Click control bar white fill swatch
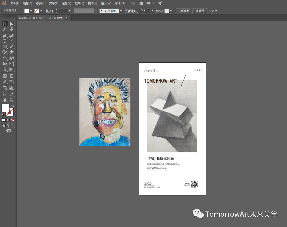This screenshot has height=227, width=287. click(27, 11)
